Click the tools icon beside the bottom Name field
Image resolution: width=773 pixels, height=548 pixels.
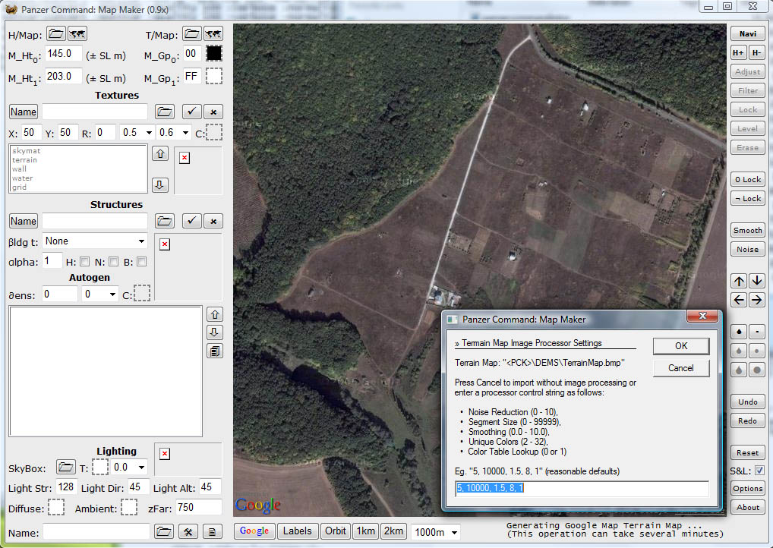[x=188, y=531]
